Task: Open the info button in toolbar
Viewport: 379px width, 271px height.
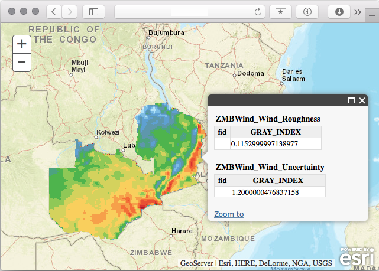Action: (x=307, y=12)
